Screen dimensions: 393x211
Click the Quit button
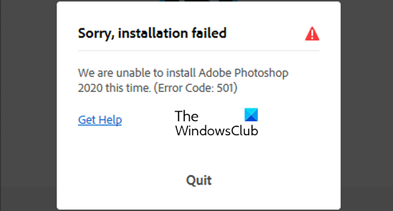(199, 181)
